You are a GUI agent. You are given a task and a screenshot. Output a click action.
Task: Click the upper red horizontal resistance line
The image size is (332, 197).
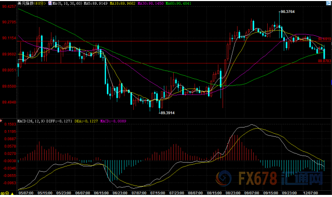(x=174, y=41)
